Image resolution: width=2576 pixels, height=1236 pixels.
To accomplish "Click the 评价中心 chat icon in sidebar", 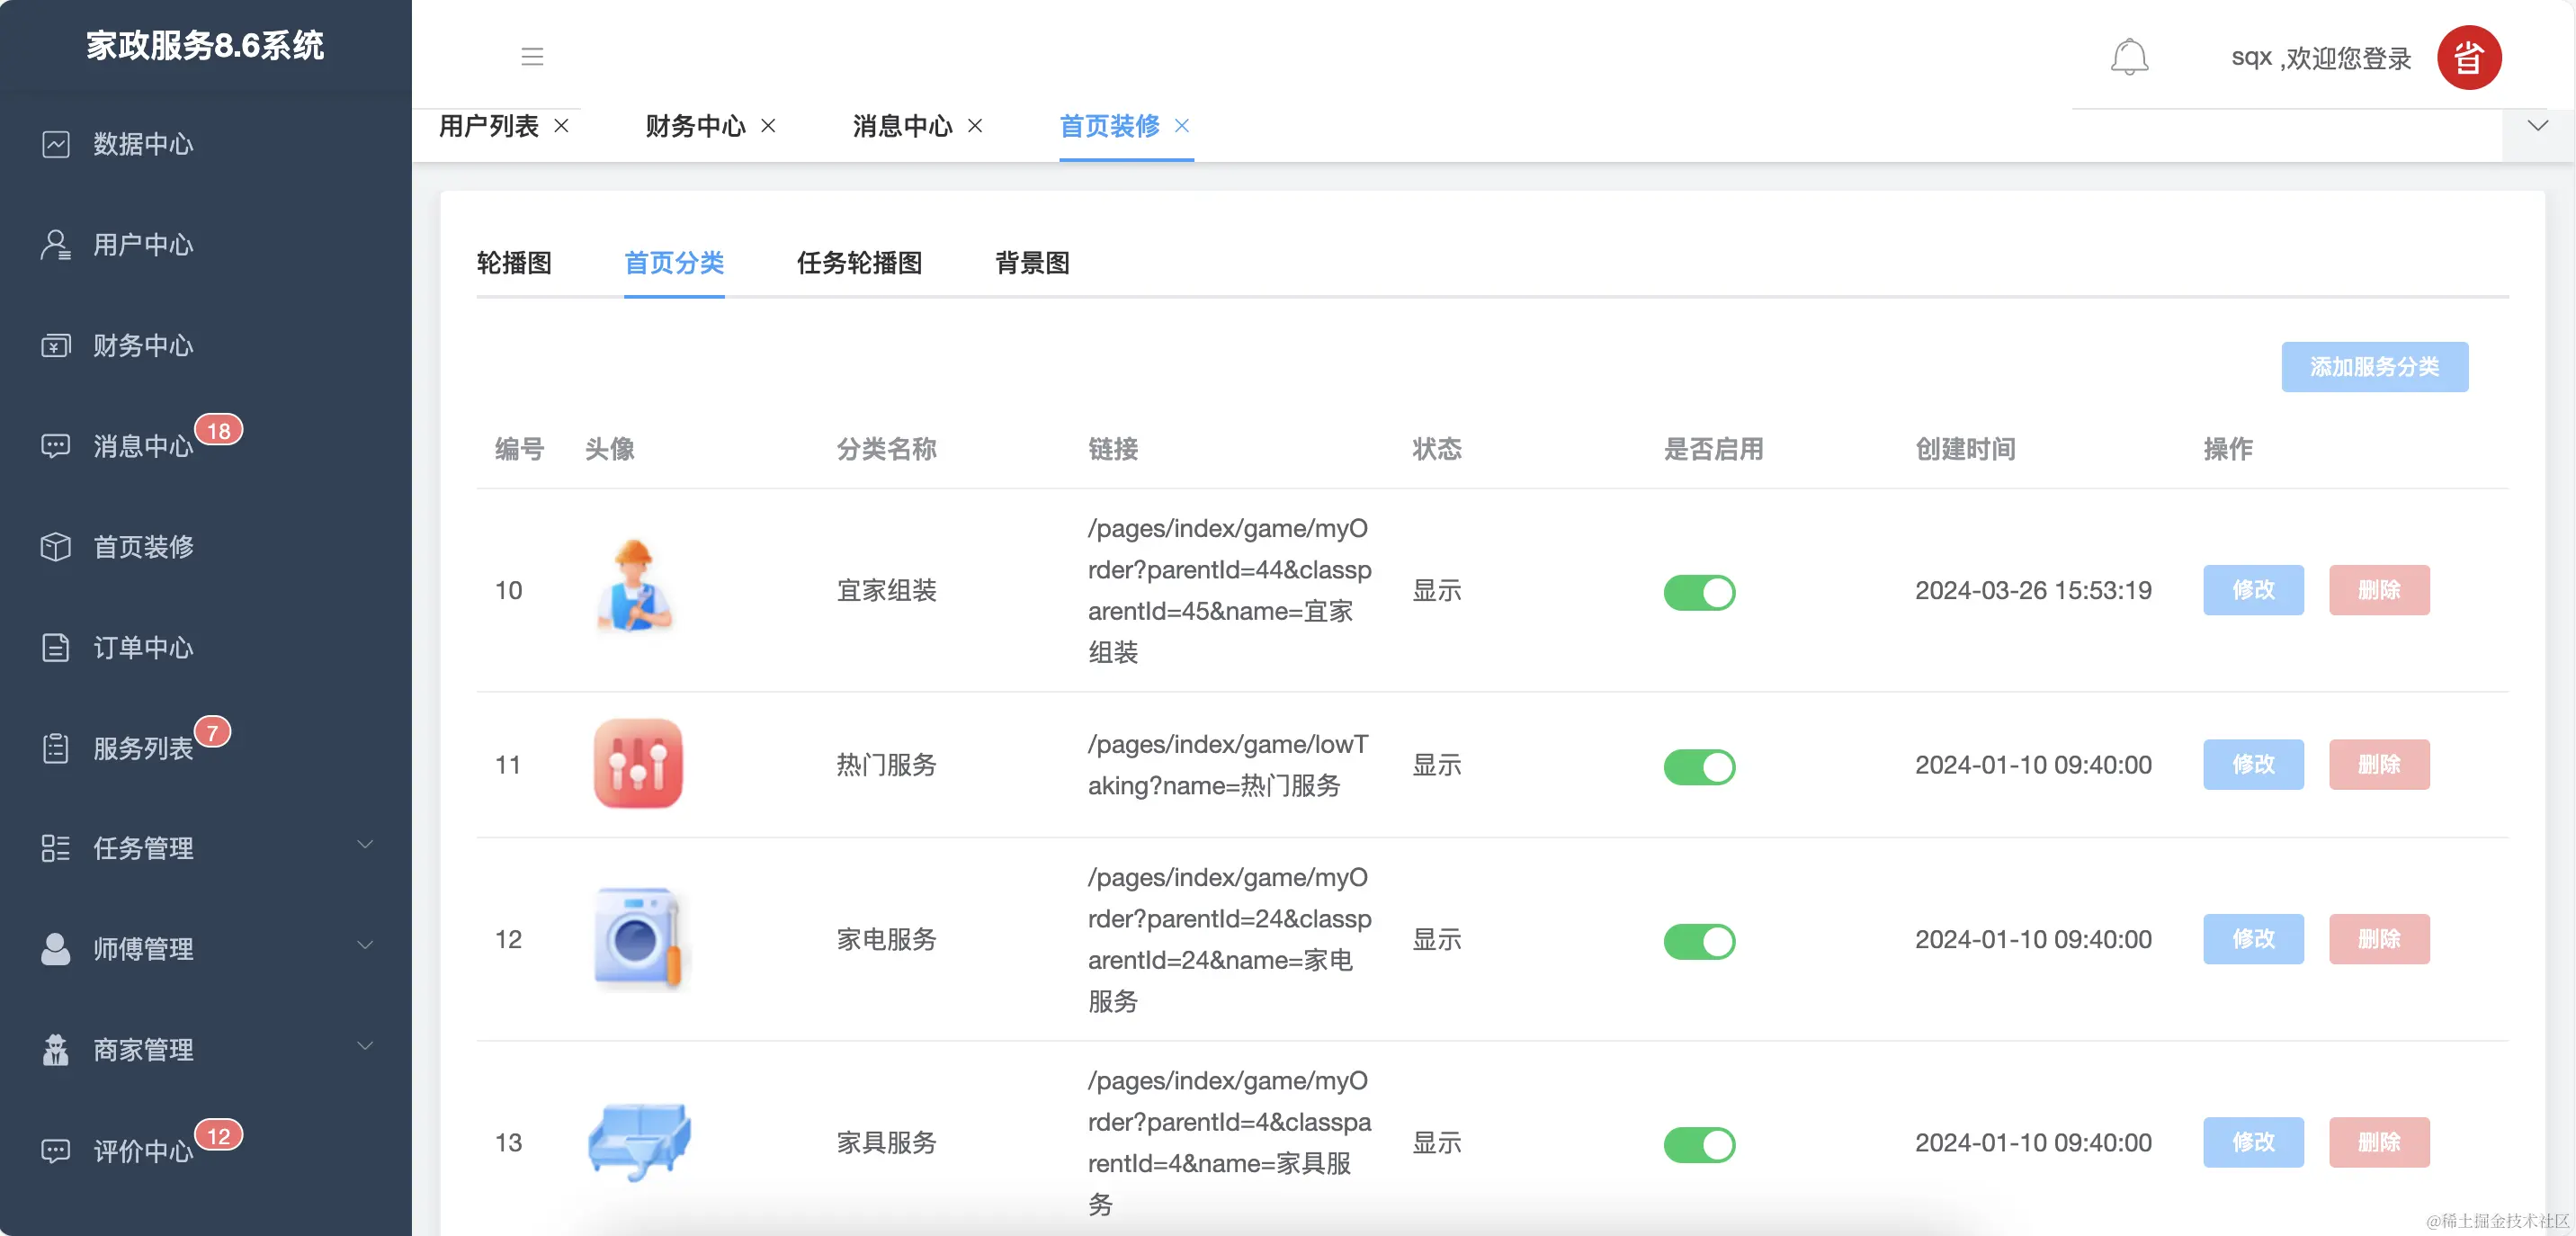I will (56, 1150).
